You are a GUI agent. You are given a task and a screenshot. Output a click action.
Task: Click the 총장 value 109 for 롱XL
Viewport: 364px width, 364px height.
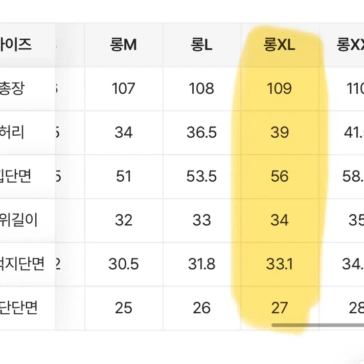(x=279, y=89)
